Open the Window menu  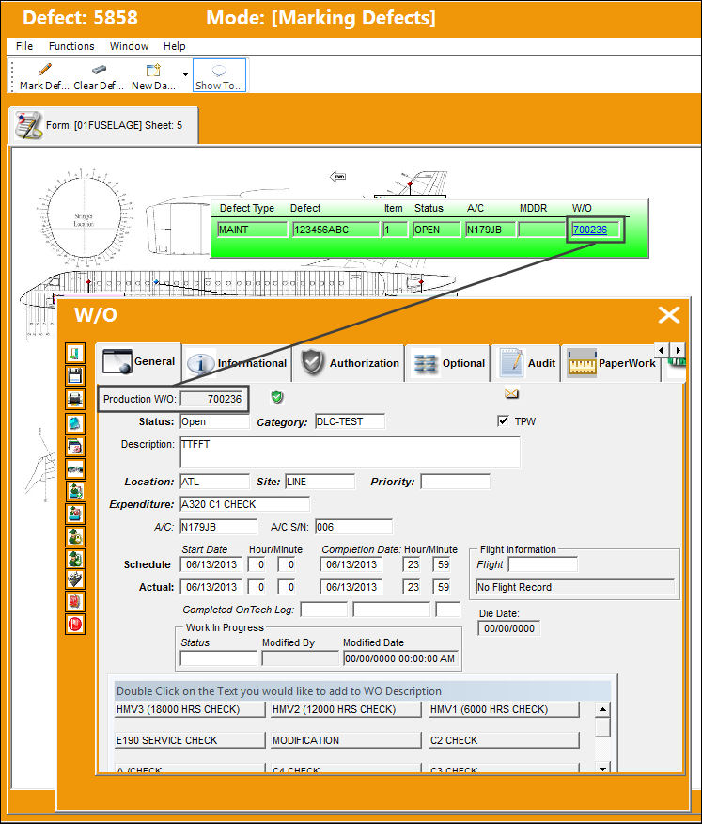point(129,46)
